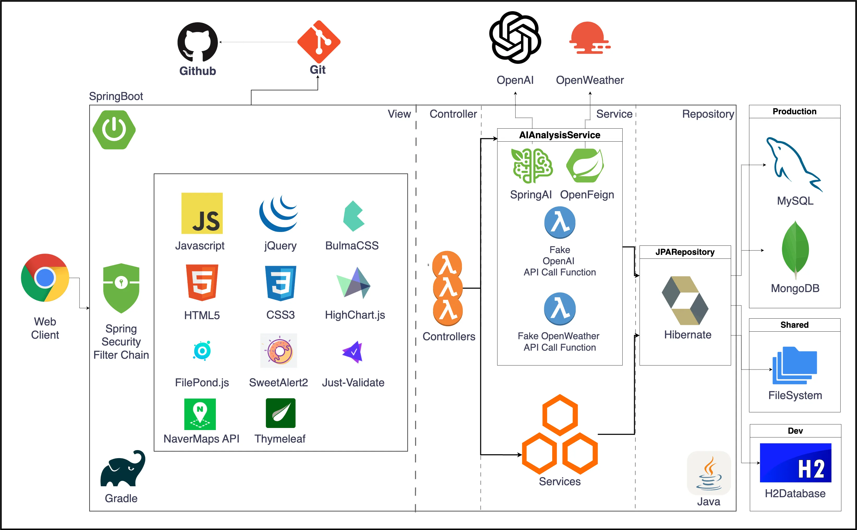Select the purple Just-Validate icon

click(352, 352)
